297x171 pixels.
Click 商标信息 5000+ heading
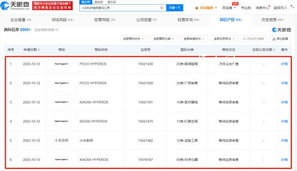(x=17, y=30)
